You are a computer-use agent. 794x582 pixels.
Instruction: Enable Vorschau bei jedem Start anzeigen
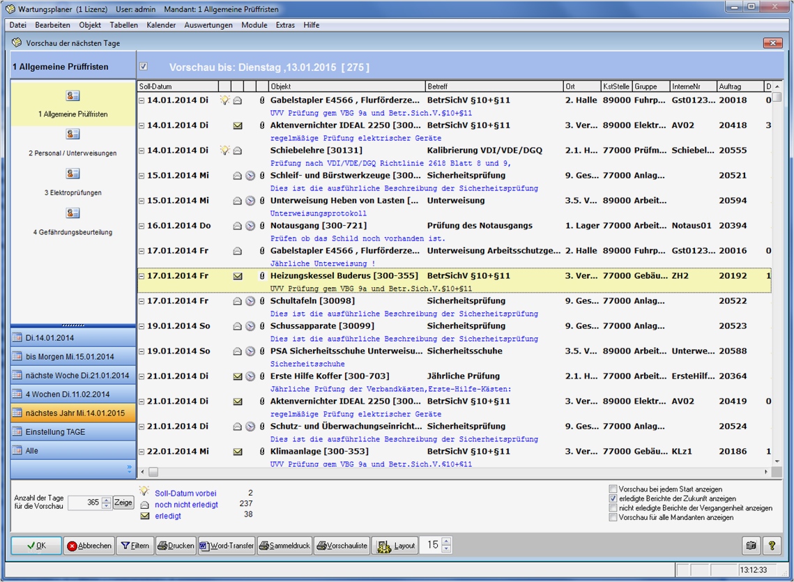(x=611, y=490)
